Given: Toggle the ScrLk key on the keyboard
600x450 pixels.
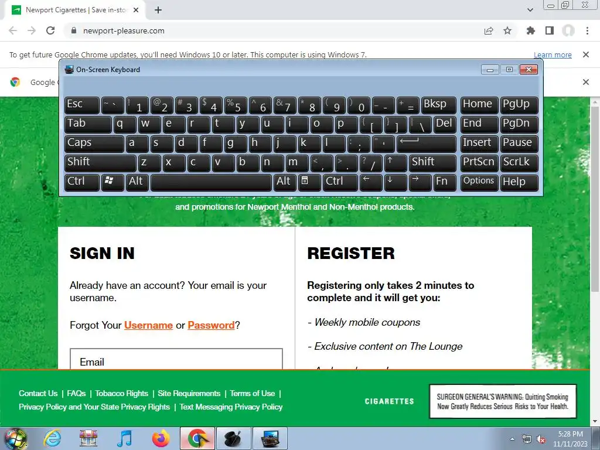Looking at the screenshot, I should click(519, 163).
